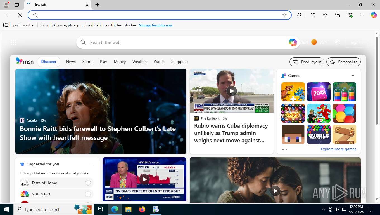Open Copilot icon in search box
This screenshot has width=380, height=215.
point(293,42)
